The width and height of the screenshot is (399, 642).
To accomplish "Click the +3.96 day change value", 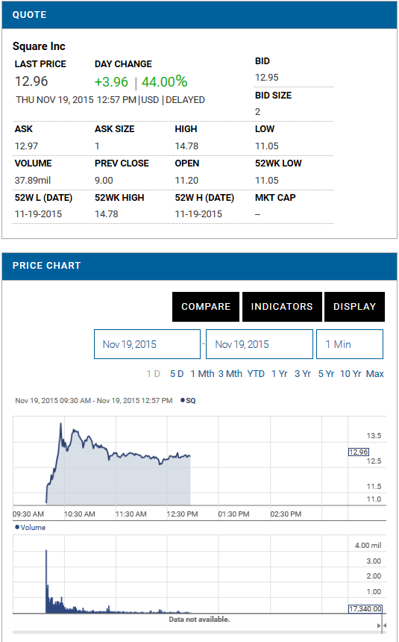I will (111, 82).
